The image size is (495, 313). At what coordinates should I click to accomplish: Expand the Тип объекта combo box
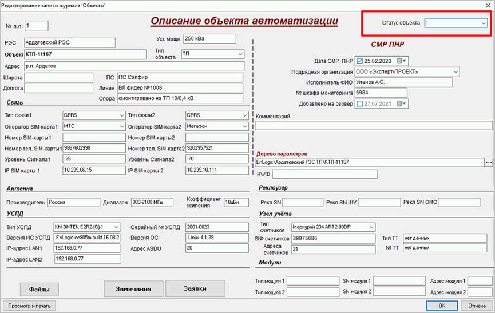tap(240, 54)
